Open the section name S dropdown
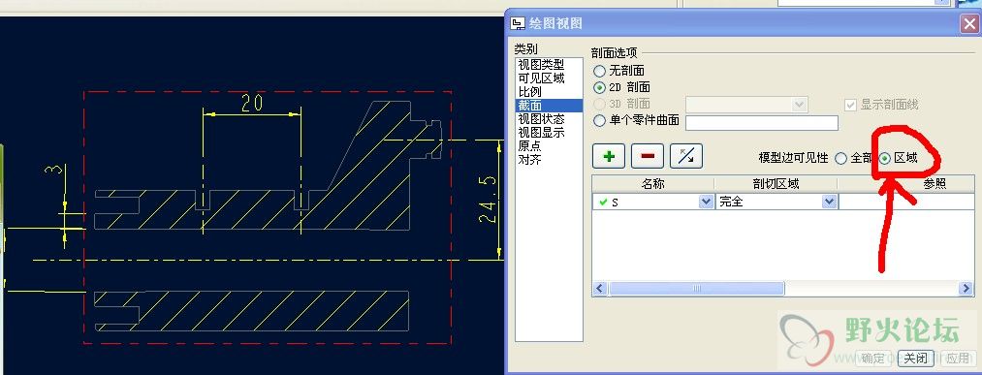Image resolution: width=982 pixels, height=375 pixels. 706,203
